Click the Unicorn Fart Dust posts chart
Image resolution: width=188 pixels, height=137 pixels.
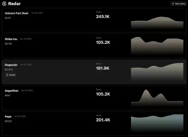pos(157,23)
